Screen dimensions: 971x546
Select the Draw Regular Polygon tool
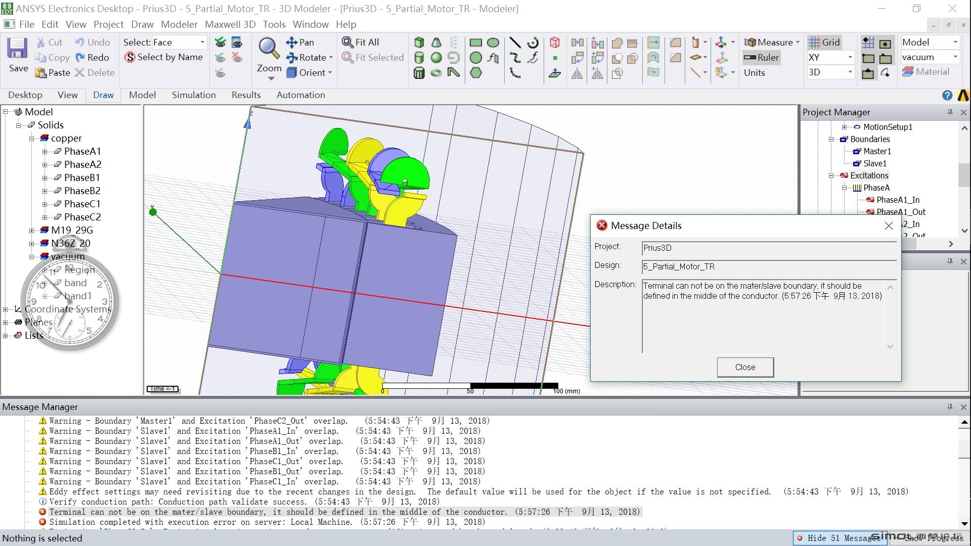click(475, 73)
